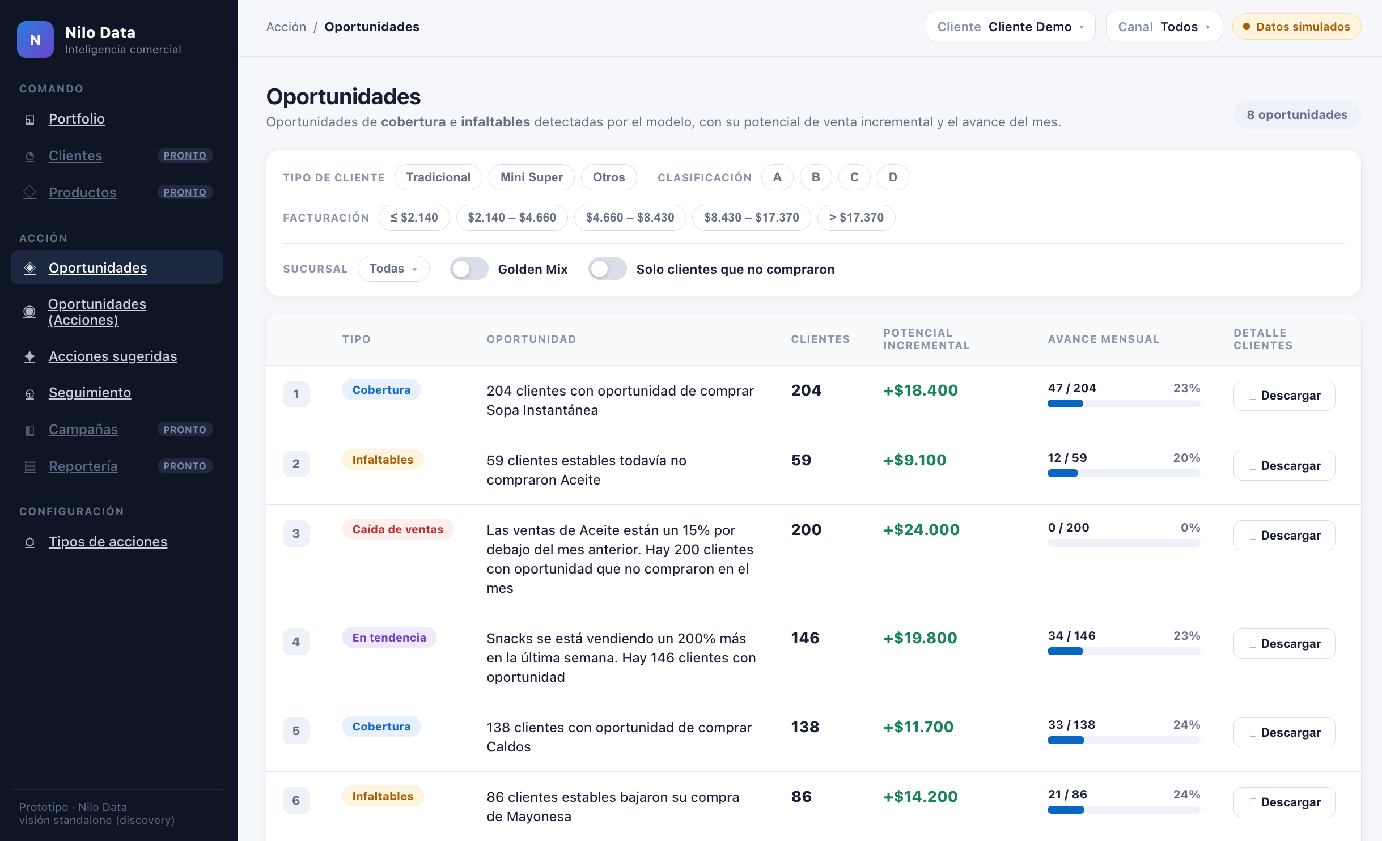Open the Canal Todos dropdown
Image resolution: width=1382 pixels, height=841 pixels.
pos(1164,27)
